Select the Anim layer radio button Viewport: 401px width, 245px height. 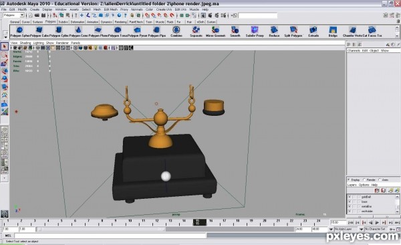pos(380,179)
